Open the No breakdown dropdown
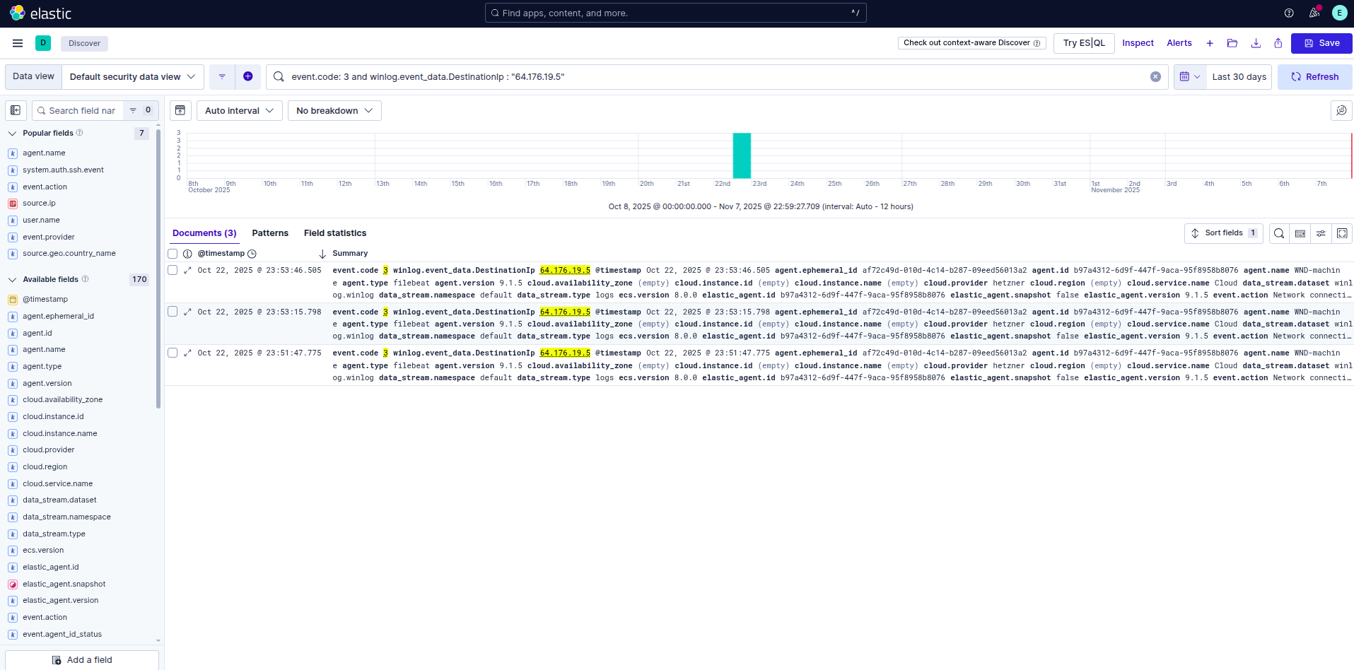Viewport: 1354px width, 670px height. tap(334, 110)
